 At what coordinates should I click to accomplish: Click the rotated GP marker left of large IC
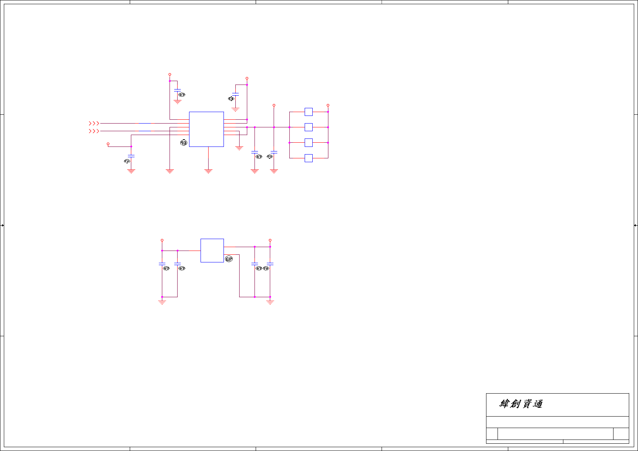point(184,143)
